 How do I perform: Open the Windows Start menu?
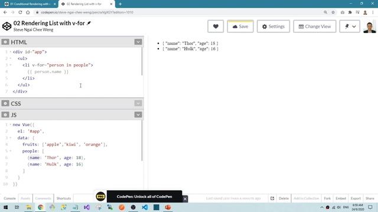pos(5,207)
